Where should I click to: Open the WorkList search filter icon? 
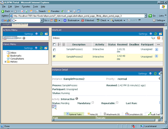click(x=153, y=38)
